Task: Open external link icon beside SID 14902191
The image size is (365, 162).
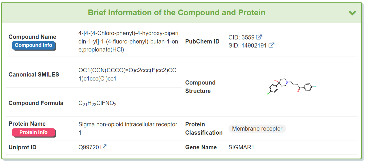Action: (x=271, y=45)
